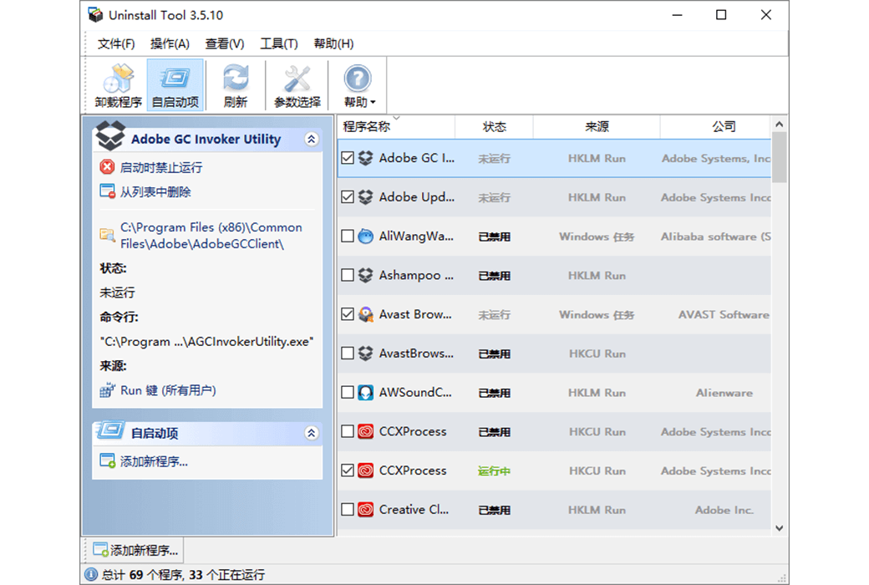The height and width of the screenshot is (585, 869).
Task: Click the running CCXProcess red icon
Action: pos(365,471)
